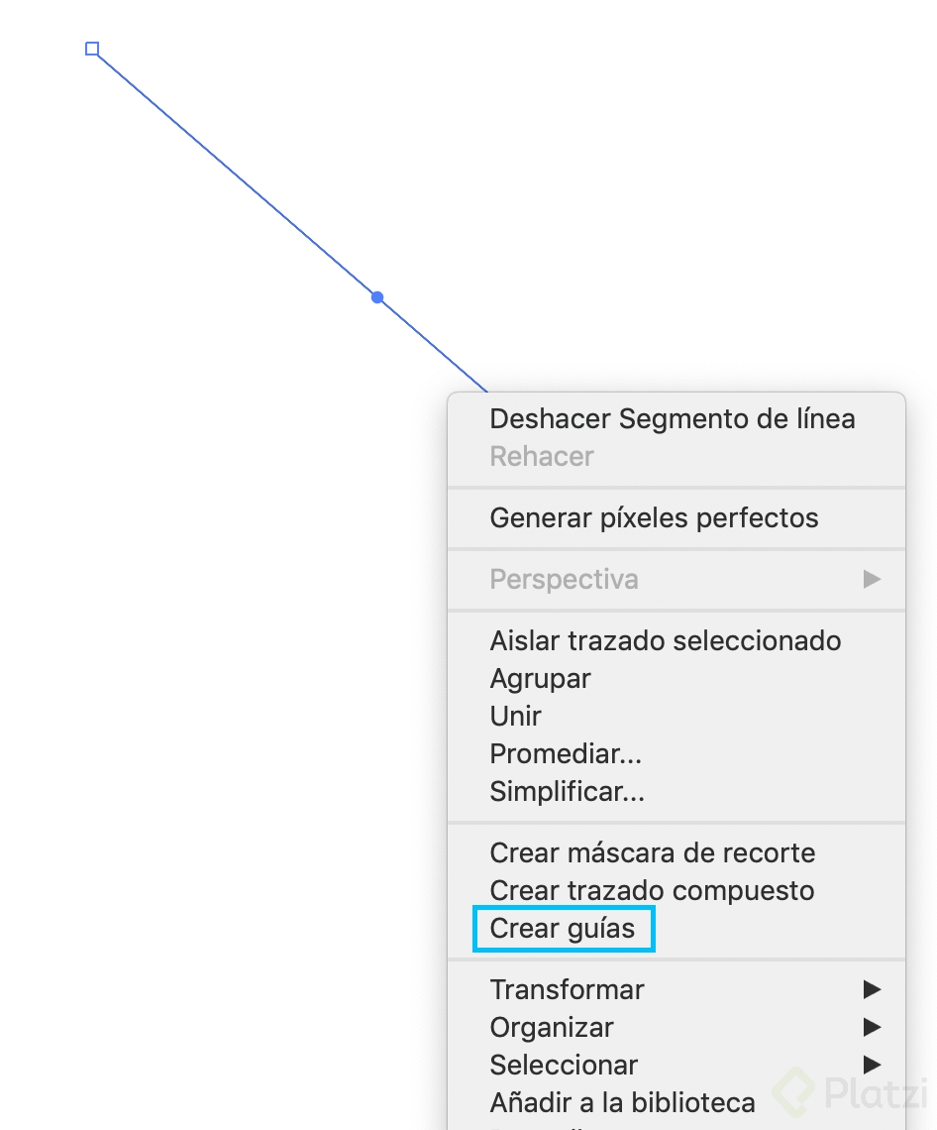Open the "Simplificar..." dialog

(x=567, y=791)
